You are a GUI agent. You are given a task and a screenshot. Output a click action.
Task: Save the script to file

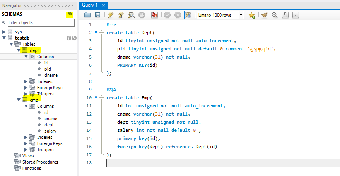tap(98, 15)
